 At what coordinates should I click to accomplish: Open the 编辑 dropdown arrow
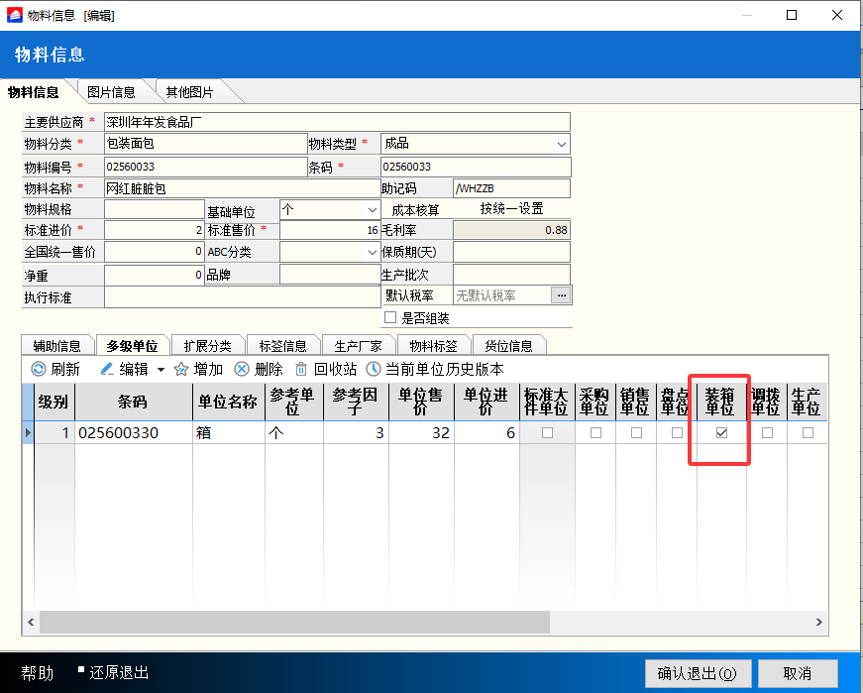point(161,369)
